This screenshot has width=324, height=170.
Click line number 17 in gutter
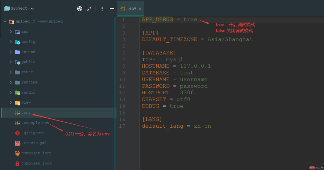point(122,126)
